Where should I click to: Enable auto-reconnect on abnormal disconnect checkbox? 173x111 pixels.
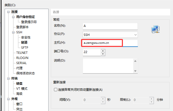(x=55, y=90)
